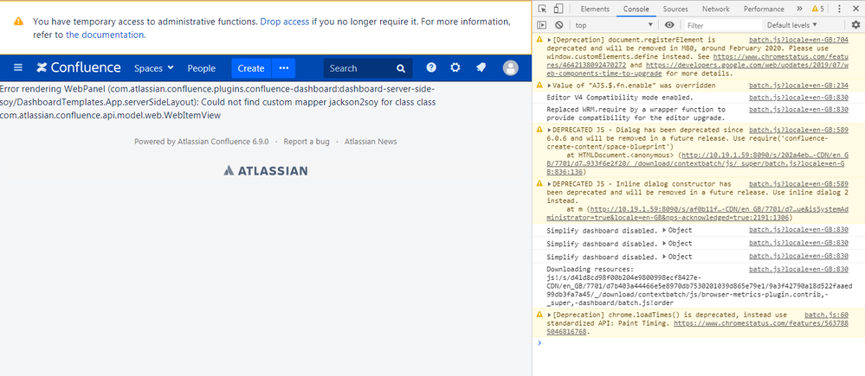This screenshot has width=865, height=376.
Task: Open batch.js?locale=en-GB:234 source link
Action: coord(798,86)
